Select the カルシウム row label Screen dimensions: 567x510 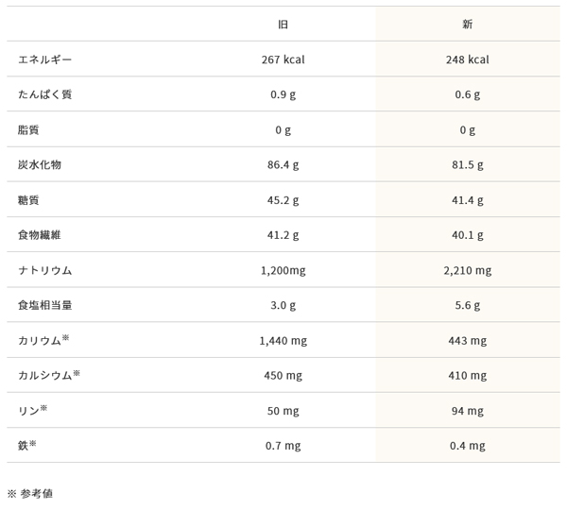(44, 375)
